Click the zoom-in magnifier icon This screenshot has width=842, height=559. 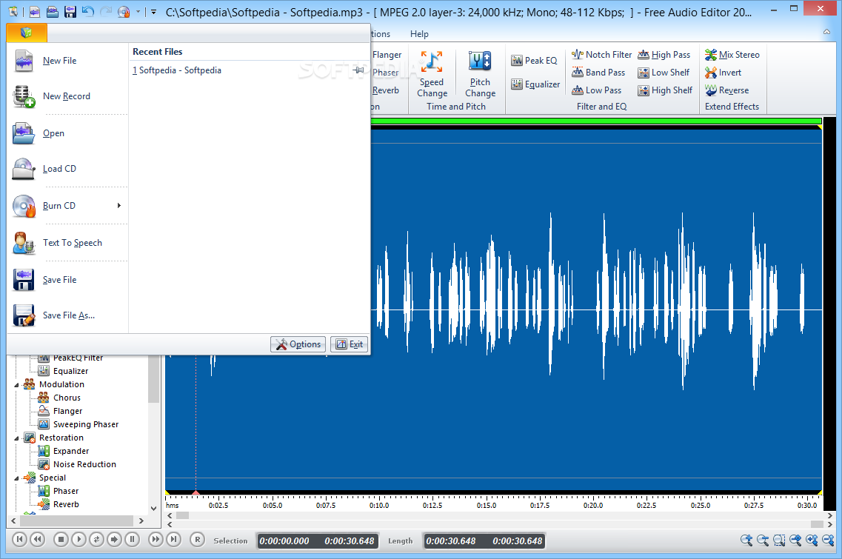pyautogui.click(x=746, y=540)
